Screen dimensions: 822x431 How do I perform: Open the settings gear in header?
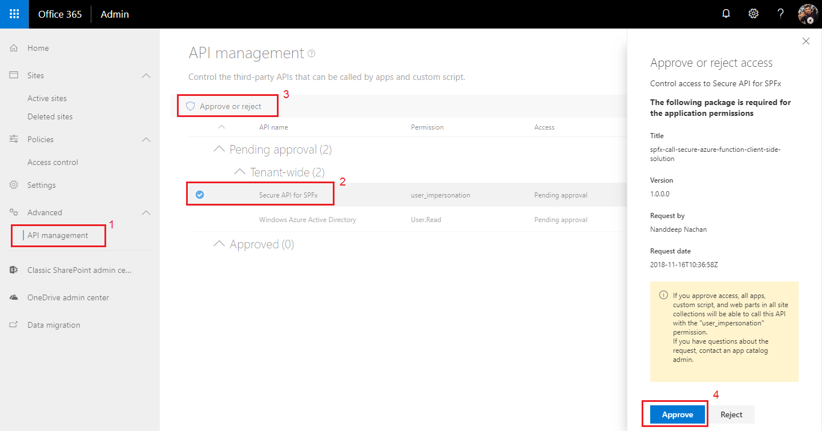point(753,14)
